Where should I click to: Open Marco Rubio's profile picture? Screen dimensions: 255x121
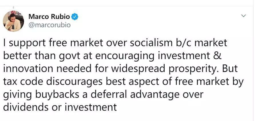(x=13, y=21)
